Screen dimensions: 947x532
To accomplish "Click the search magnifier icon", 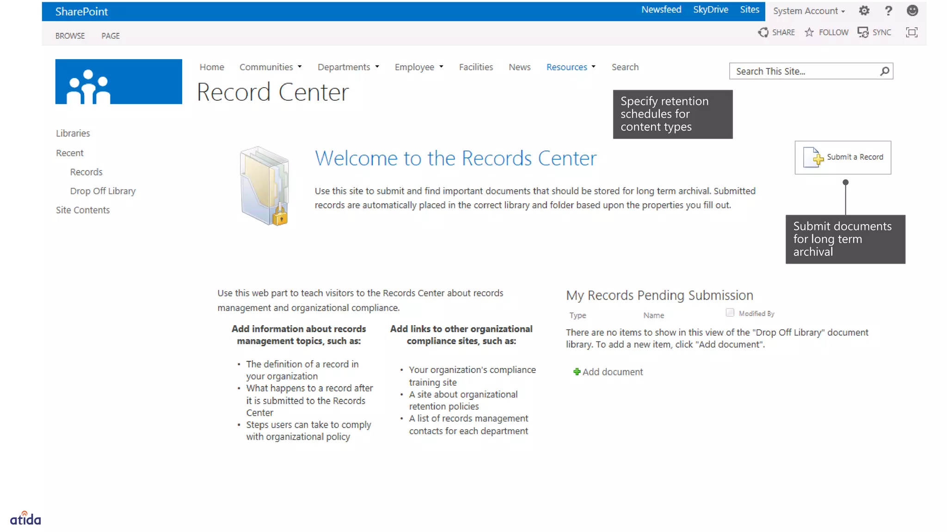I will click(885, 71).
